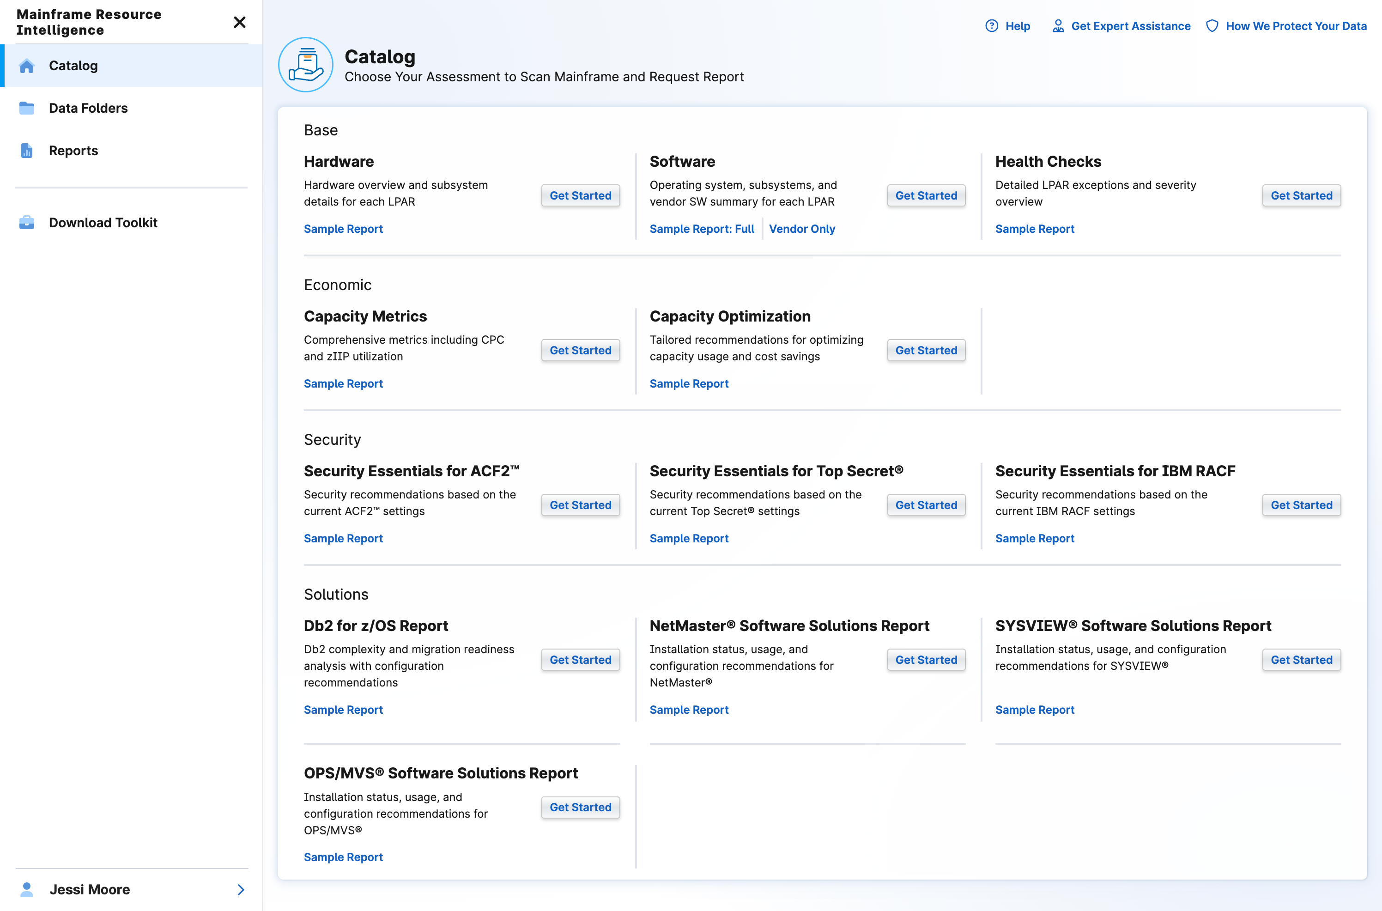Open Data Folders in the sidebar
Image resolution: width=1382 pixels, height=911 pixels.
pos(131,108)
